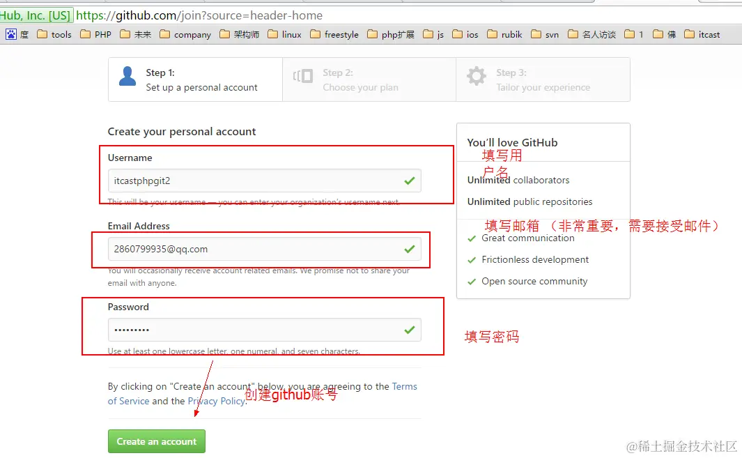Select Step 1 Set up a personal account
Image resolution: width=742 pixels, height=458 pixels.
click(196, 79)
